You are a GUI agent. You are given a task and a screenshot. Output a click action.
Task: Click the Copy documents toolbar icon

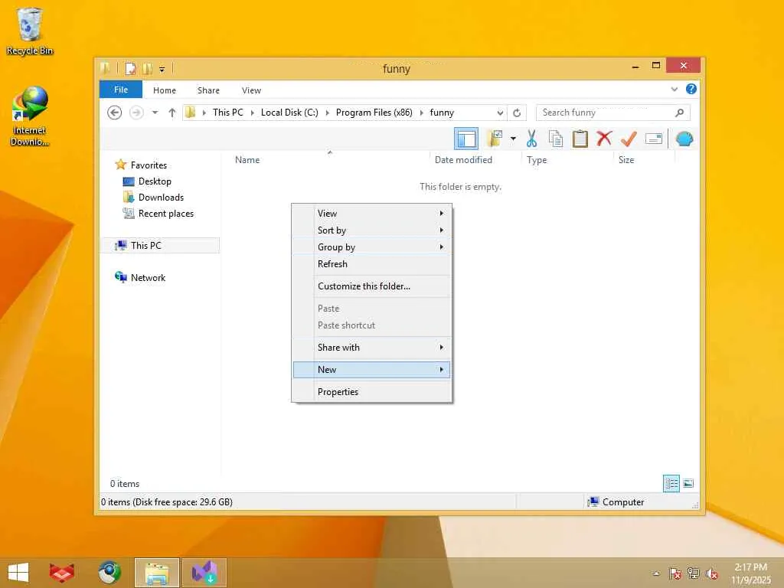[x=556, y=139]
